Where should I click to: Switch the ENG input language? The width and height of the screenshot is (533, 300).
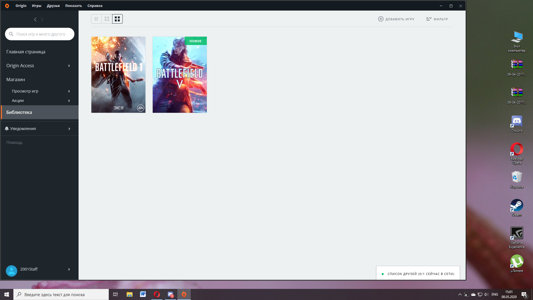point(495,294)
